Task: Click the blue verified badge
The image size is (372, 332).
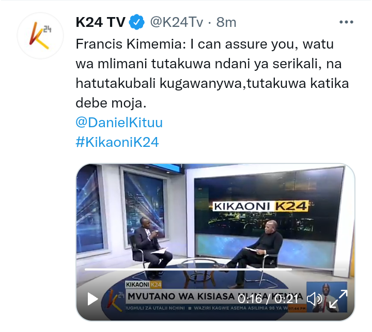Action: tap(136, 22)
